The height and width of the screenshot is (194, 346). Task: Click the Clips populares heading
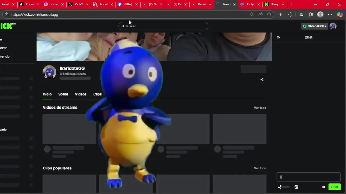pos(57,168)
